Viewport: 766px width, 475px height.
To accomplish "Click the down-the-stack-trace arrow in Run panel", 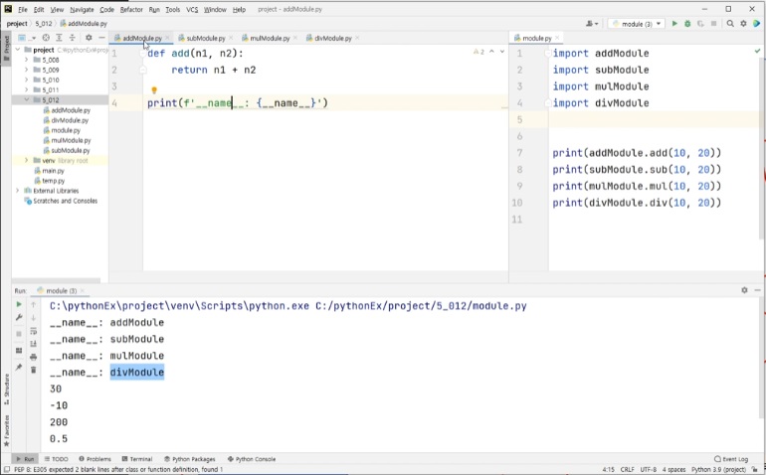I will 33,318.
